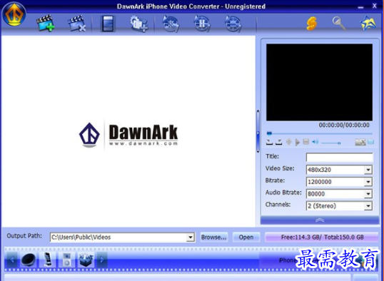384x281 pixels.
Task: Play the preview video
Action: click(298, 142)
